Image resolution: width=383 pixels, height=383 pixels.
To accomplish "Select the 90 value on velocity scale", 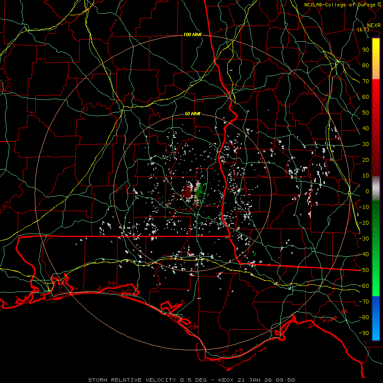I will pos(366,50).
